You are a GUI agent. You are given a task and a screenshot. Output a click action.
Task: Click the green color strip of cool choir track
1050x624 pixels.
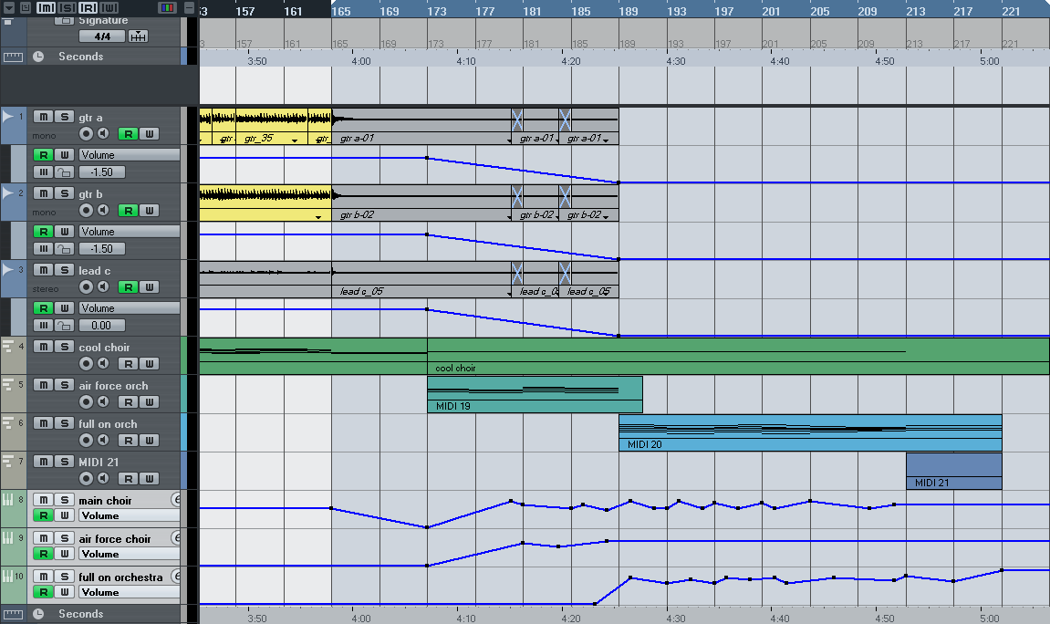pos(184,356)
